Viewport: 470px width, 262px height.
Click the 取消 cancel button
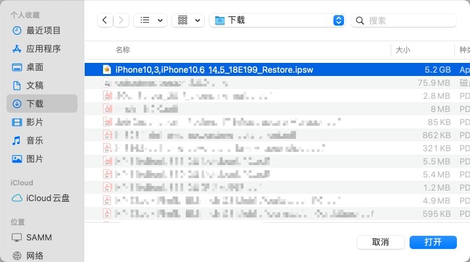[380, 242]
